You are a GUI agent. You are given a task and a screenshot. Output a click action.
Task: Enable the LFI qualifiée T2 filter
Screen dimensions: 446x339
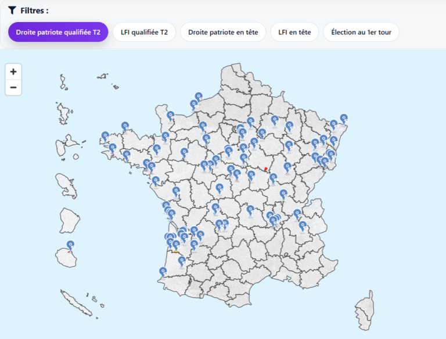(x=144, y=32)
